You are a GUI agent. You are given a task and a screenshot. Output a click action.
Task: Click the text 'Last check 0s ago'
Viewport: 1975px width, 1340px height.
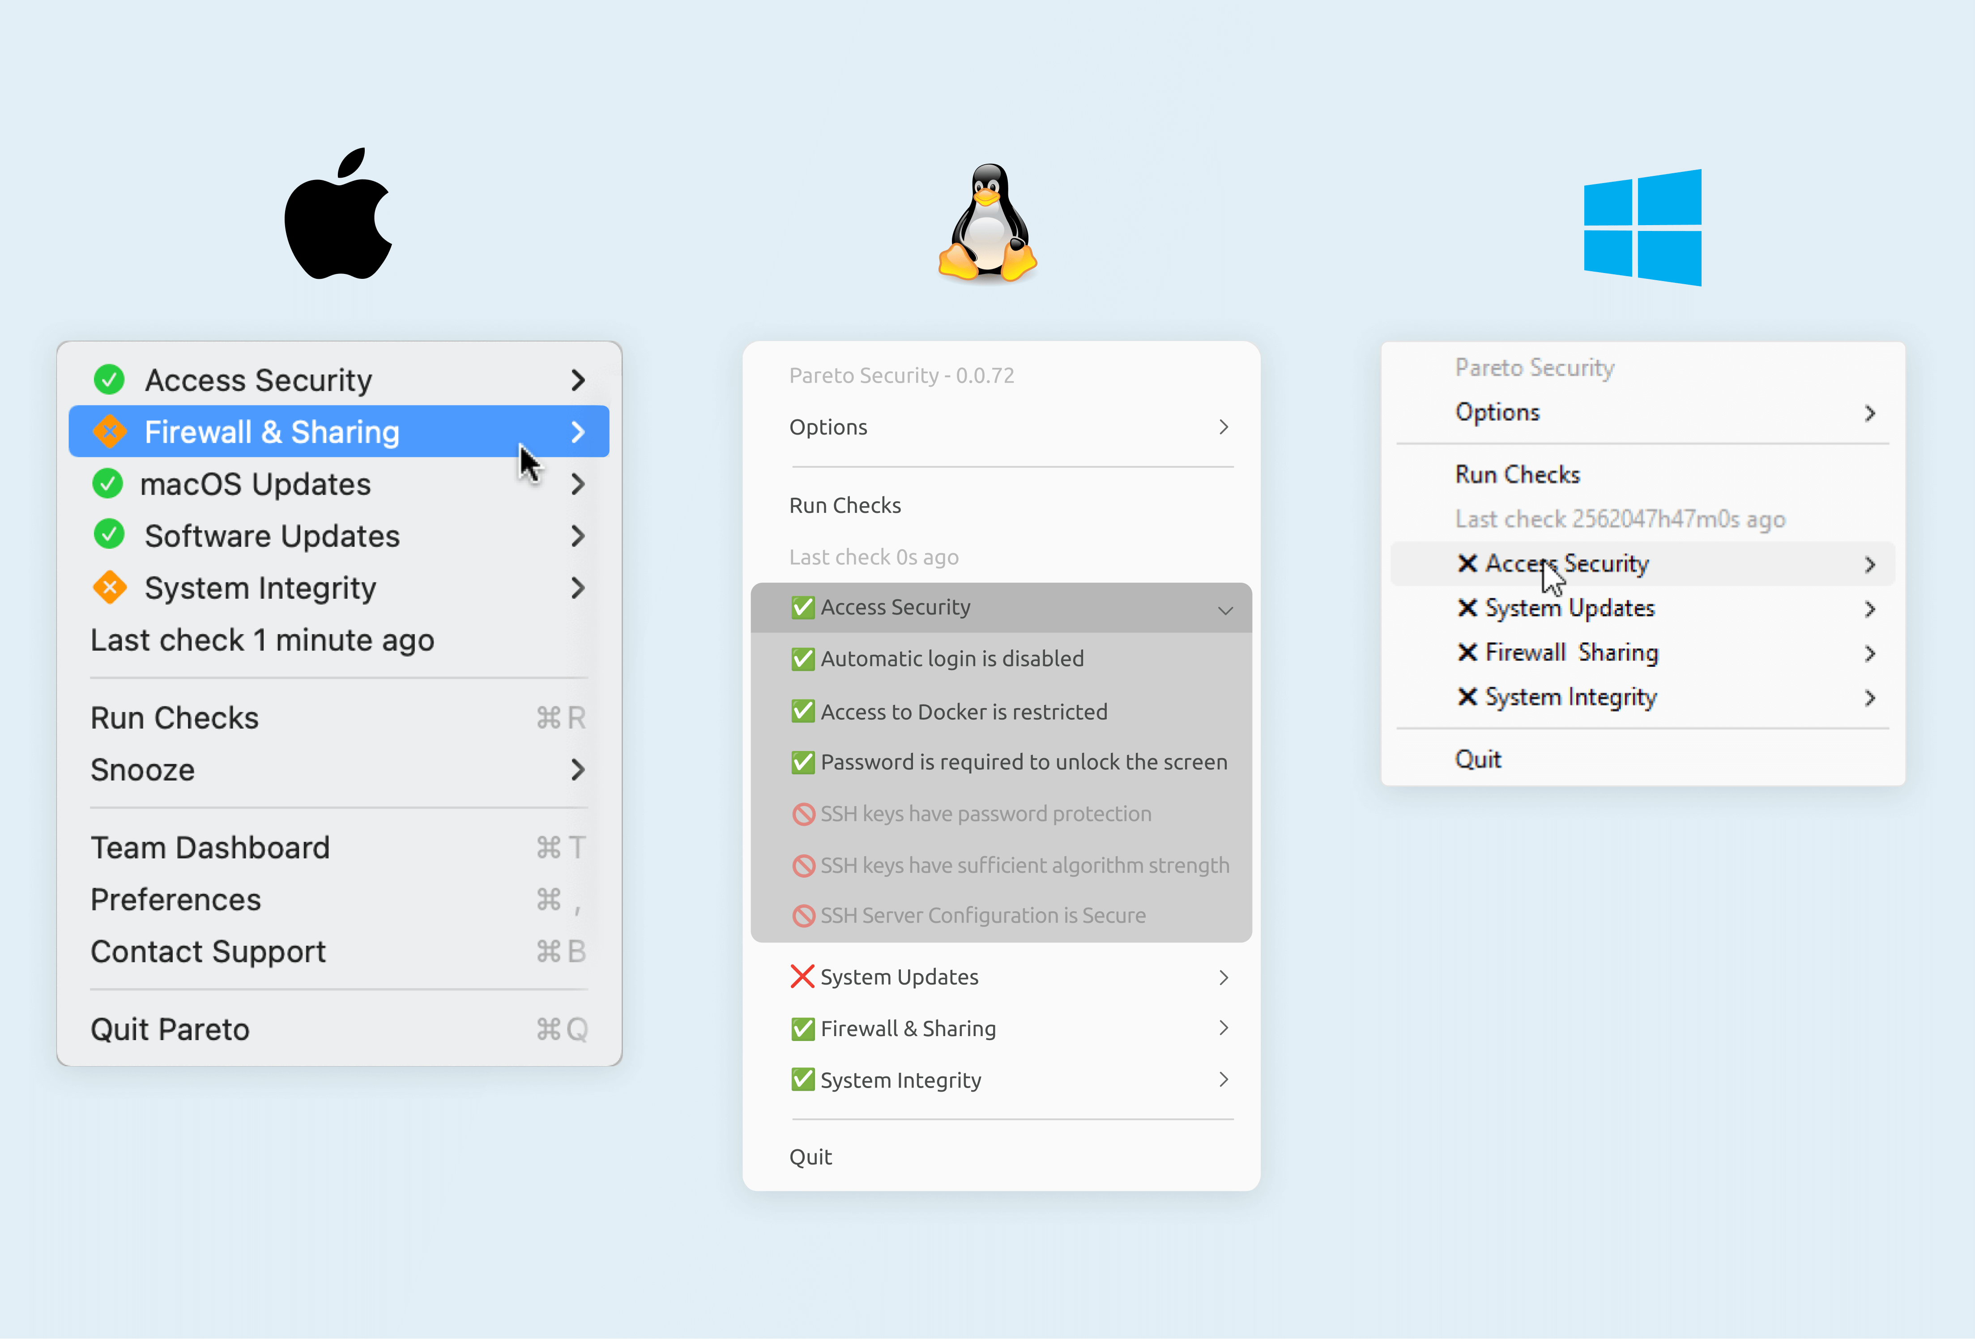pyautogui.click(x=874, y=557)
